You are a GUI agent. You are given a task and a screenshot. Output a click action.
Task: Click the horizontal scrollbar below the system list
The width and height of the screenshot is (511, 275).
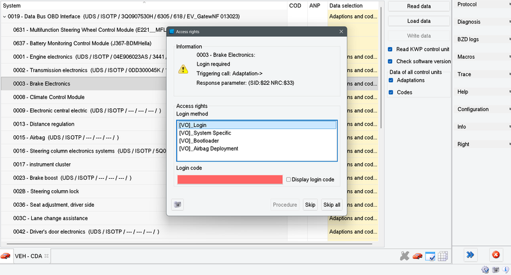coord(189,244)
